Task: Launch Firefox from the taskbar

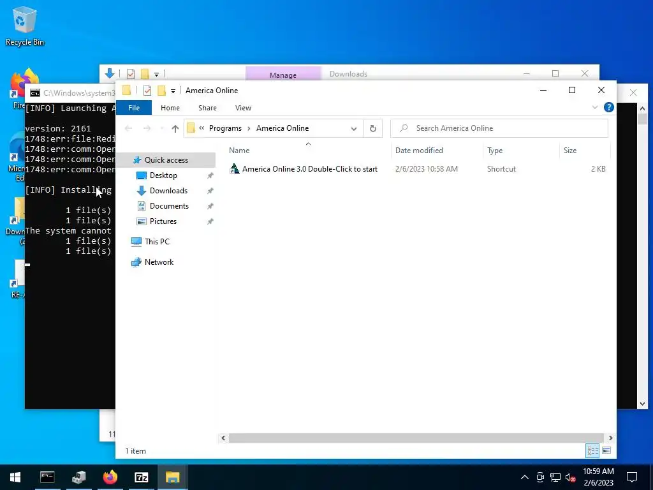Action: [x=110, y=477]
